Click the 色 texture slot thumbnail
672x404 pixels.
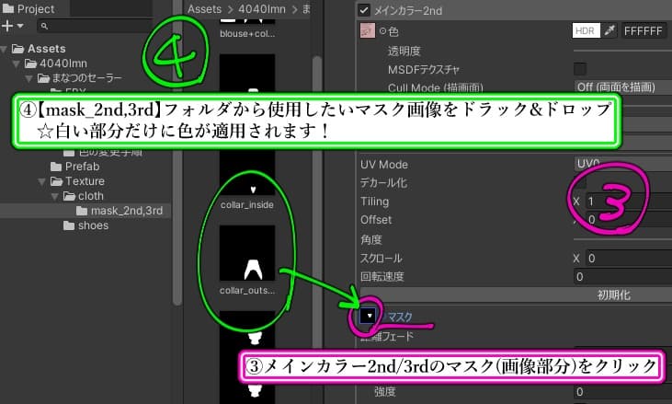[x=368, y=31]
